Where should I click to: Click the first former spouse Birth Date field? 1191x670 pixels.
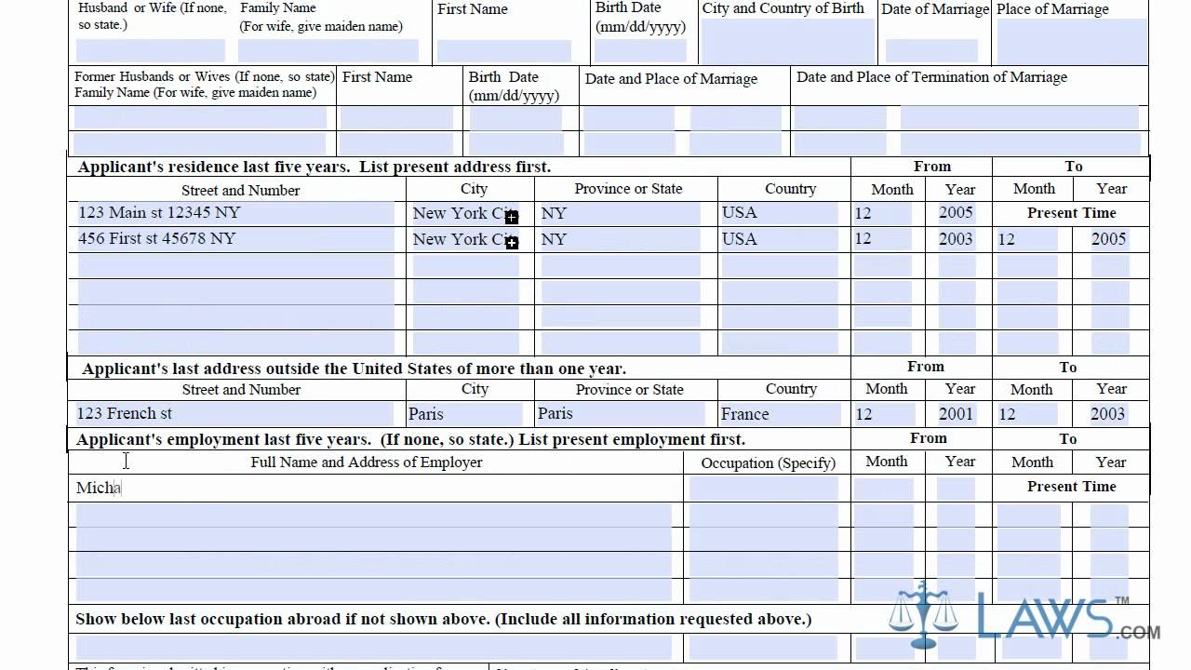pos(515,118)
